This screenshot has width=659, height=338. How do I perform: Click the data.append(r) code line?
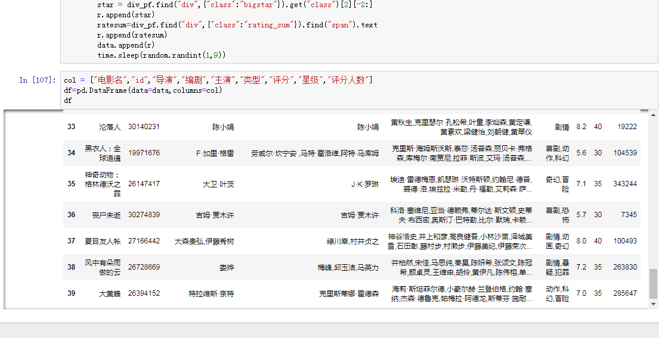point(126,45)
